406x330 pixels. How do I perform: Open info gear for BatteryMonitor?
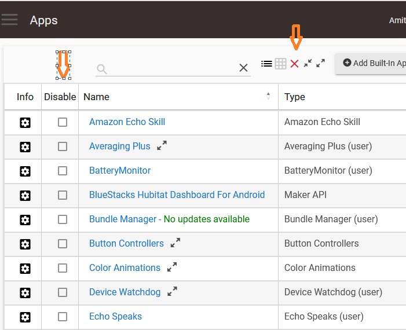point(25,171)
